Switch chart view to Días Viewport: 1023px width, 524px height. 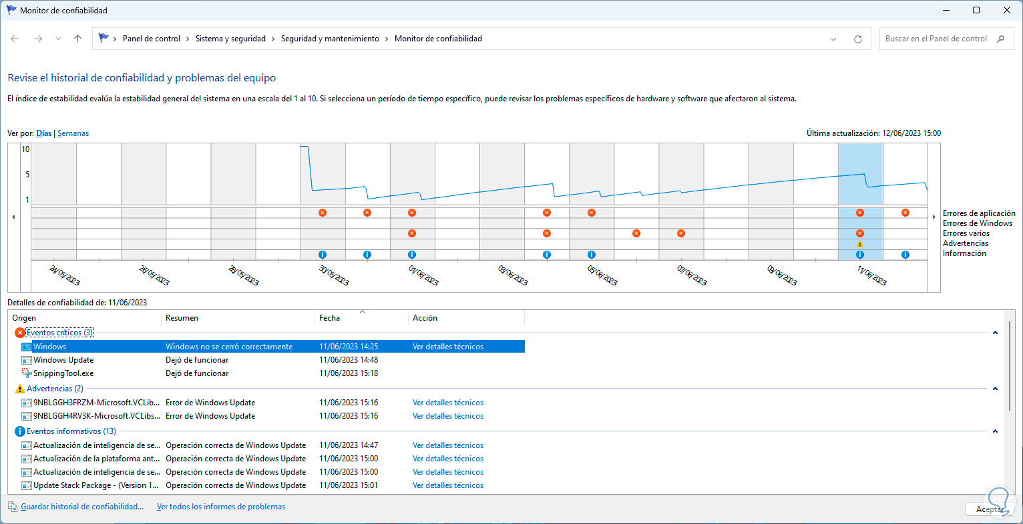pos(44,133)
